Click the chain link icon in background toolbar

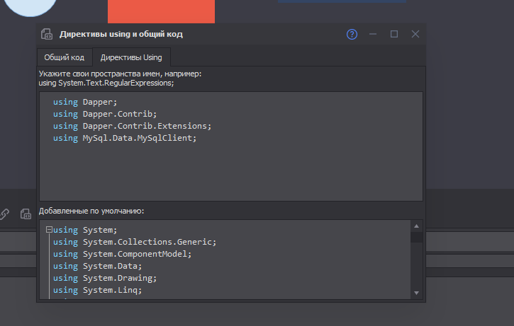click(4, 214)
